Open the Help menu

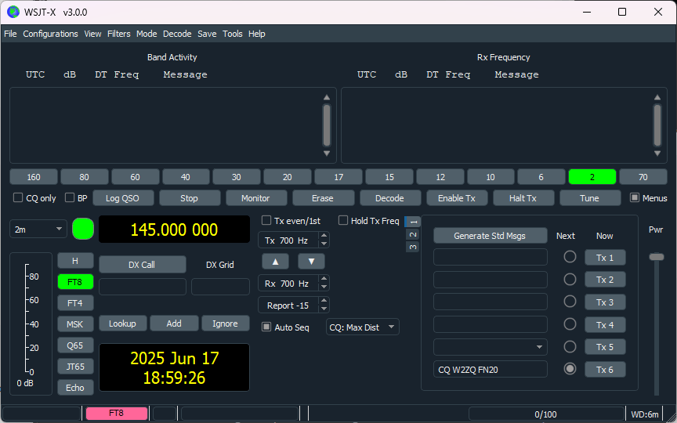tap(257, 34)
